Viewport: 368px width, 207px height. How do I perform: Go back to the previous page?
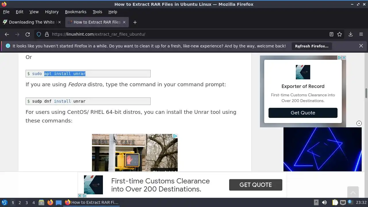(7, 34)
